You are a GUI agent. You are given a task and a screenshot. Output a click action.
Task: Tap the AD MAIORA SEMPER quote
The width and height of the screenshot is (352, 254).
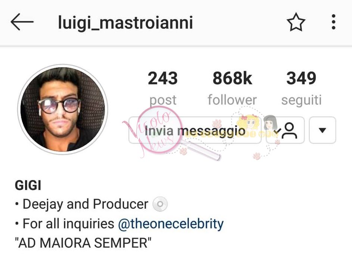(83, 243)
